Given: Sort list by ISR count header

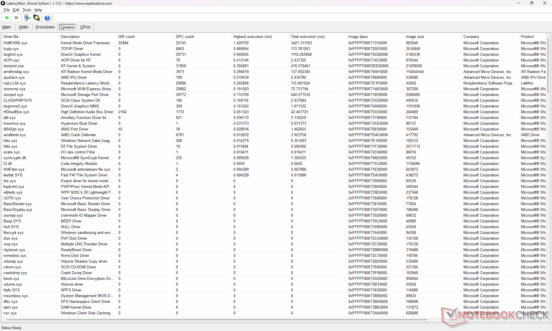Looking at the screenshot, I should tap(126, 36).
